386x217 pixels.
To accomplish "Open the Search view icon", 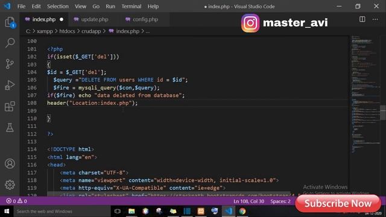I will (10, 43).
